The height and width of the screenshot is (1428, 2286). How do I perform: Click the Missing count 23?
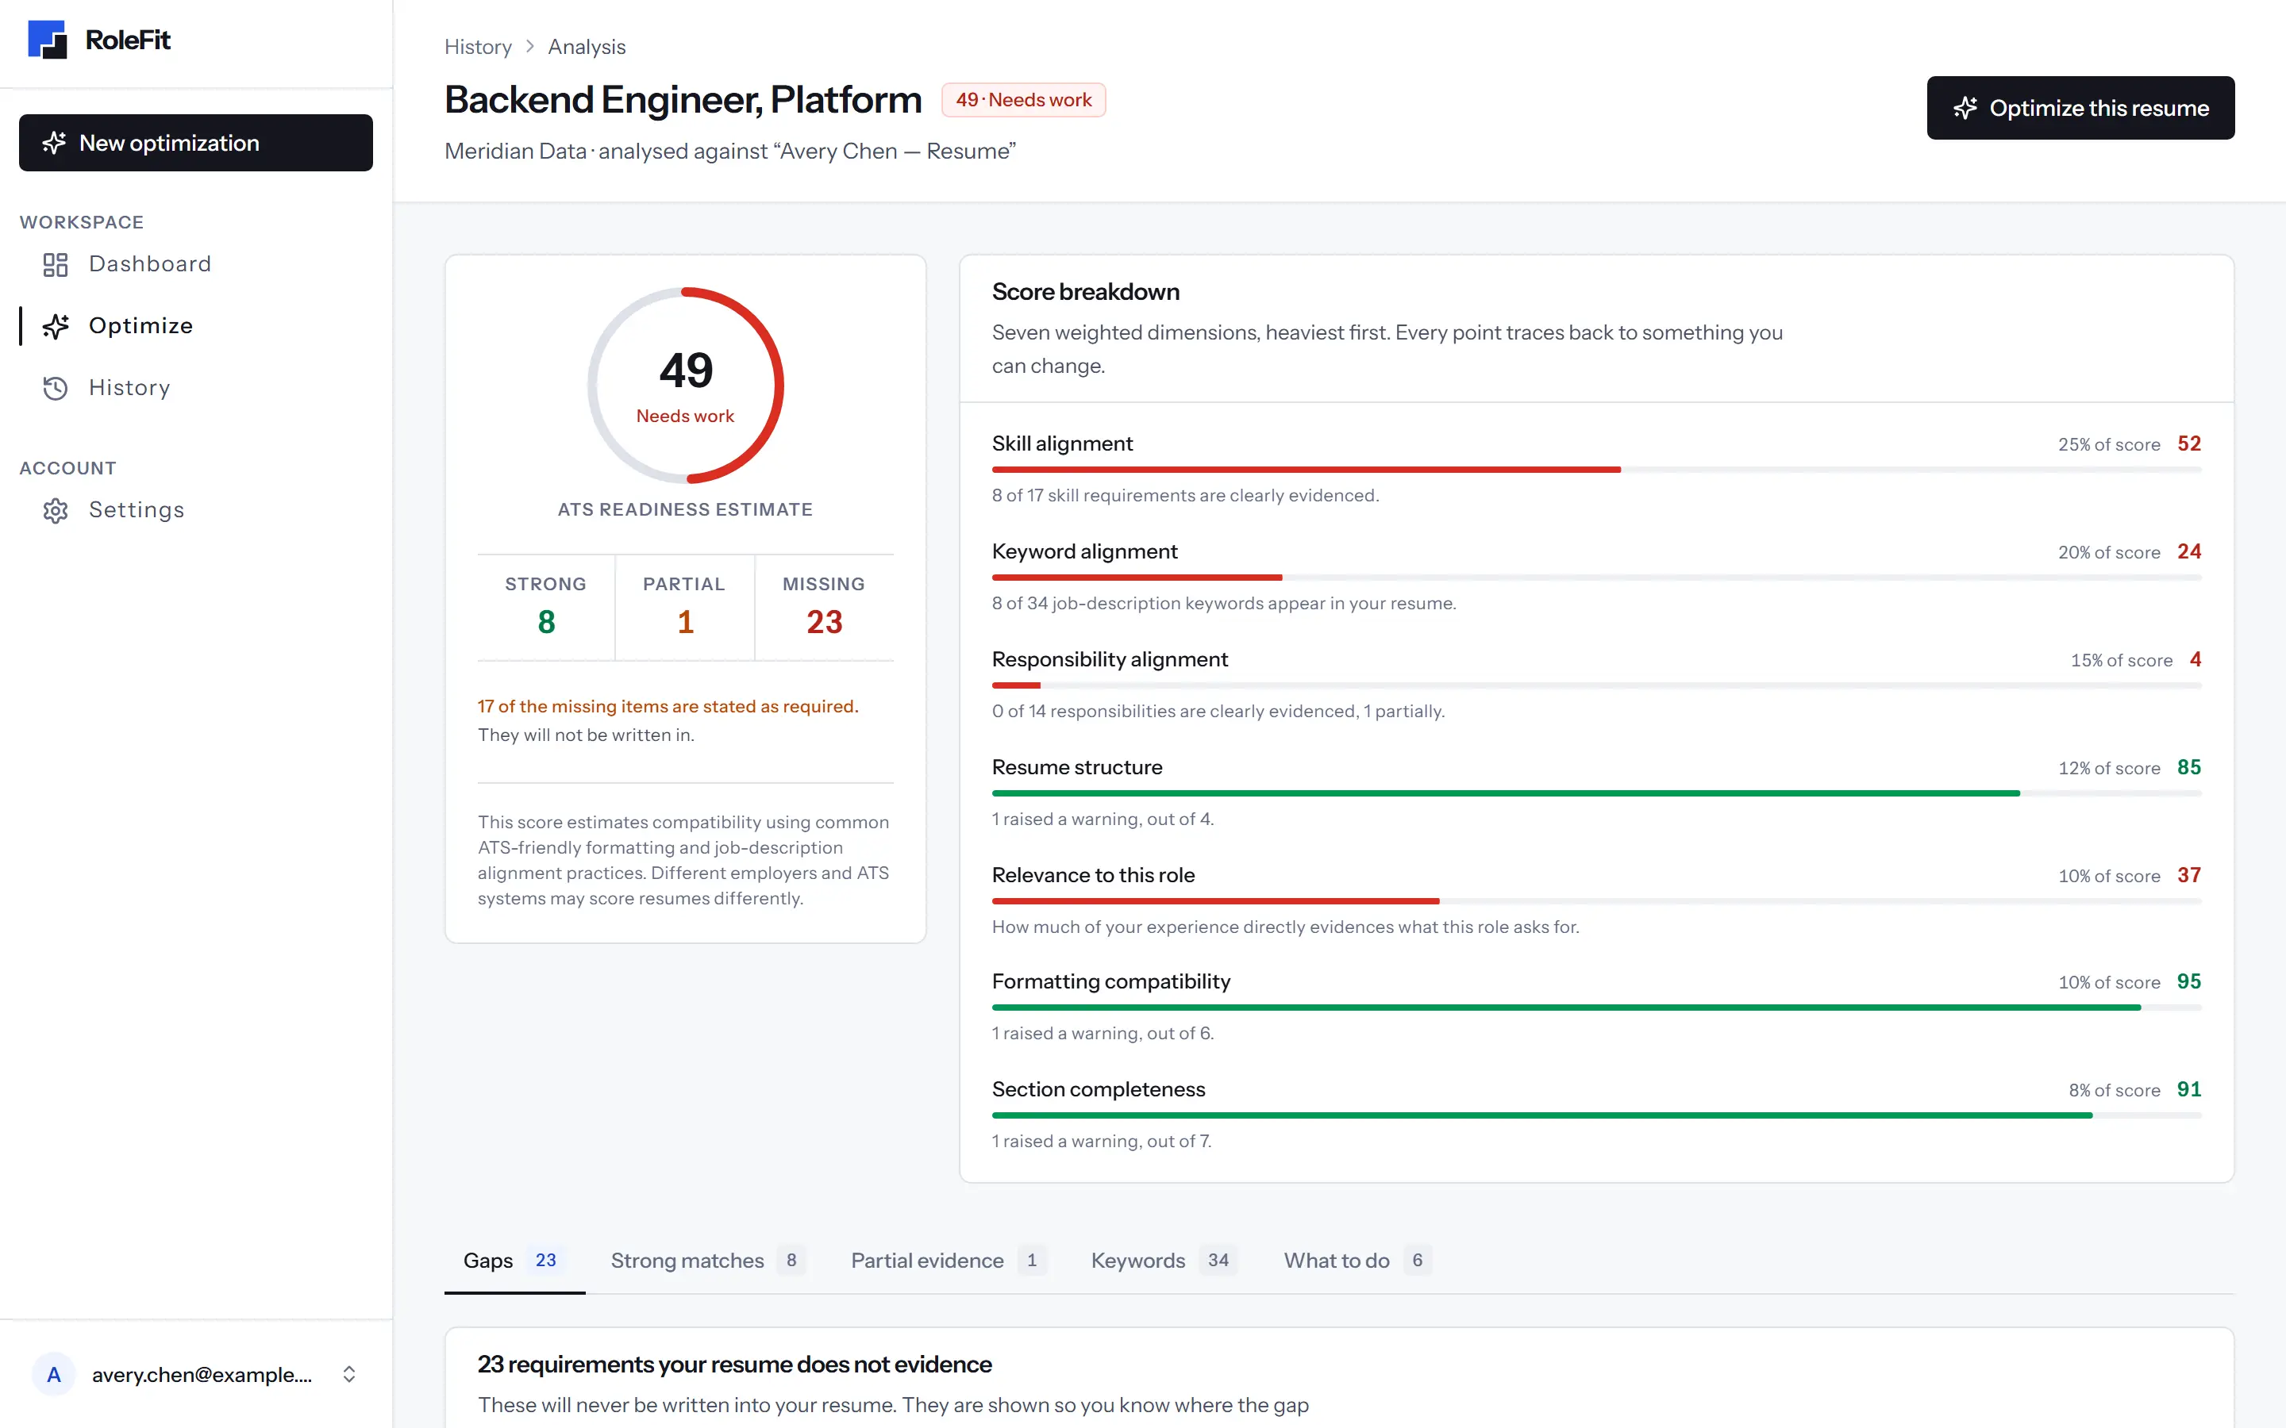824,623
